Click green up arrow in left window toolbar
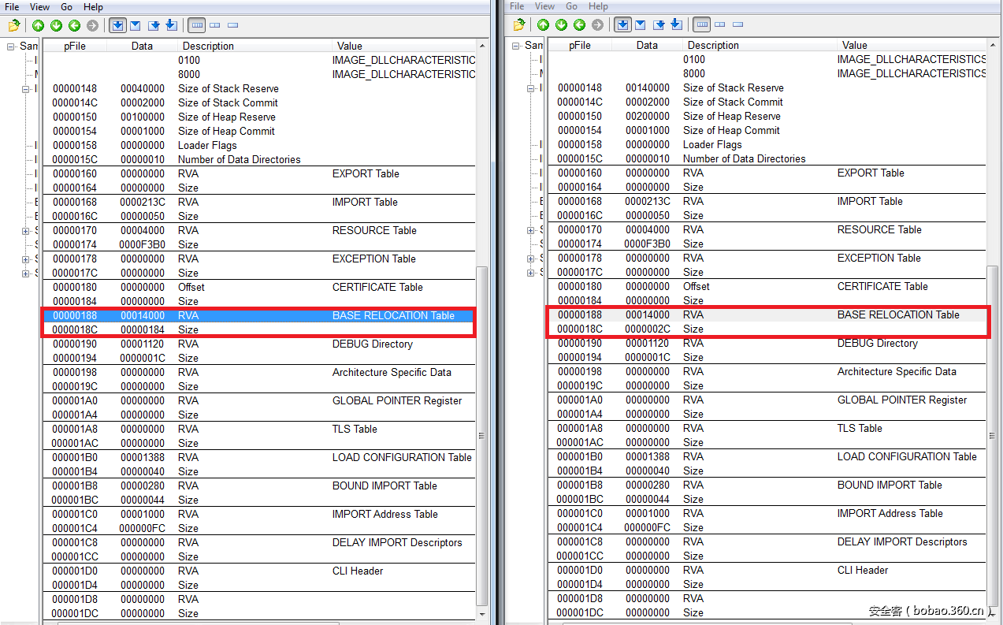This screenshot has height=625, width=1003. 38,25
